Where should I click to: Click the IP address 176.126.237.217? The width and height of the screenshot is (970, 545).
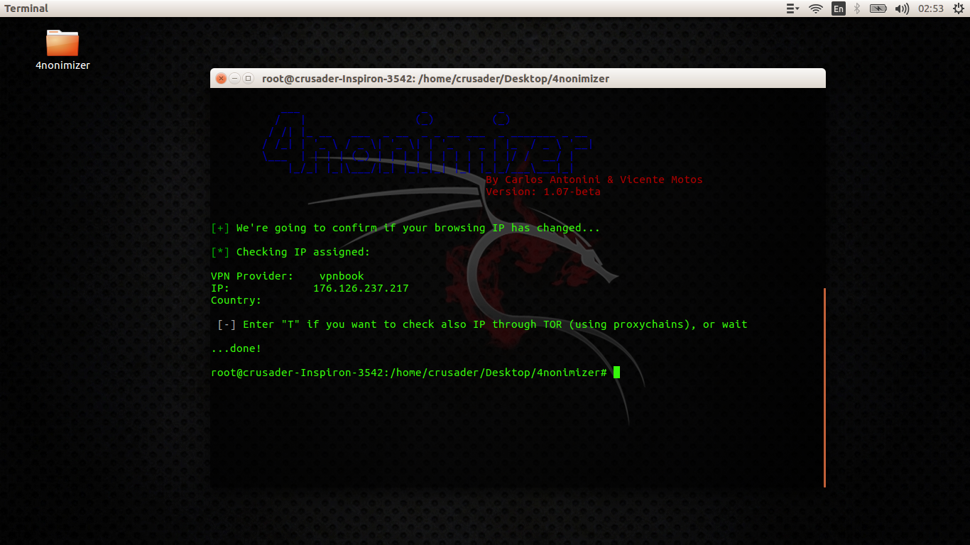(361, 289)
